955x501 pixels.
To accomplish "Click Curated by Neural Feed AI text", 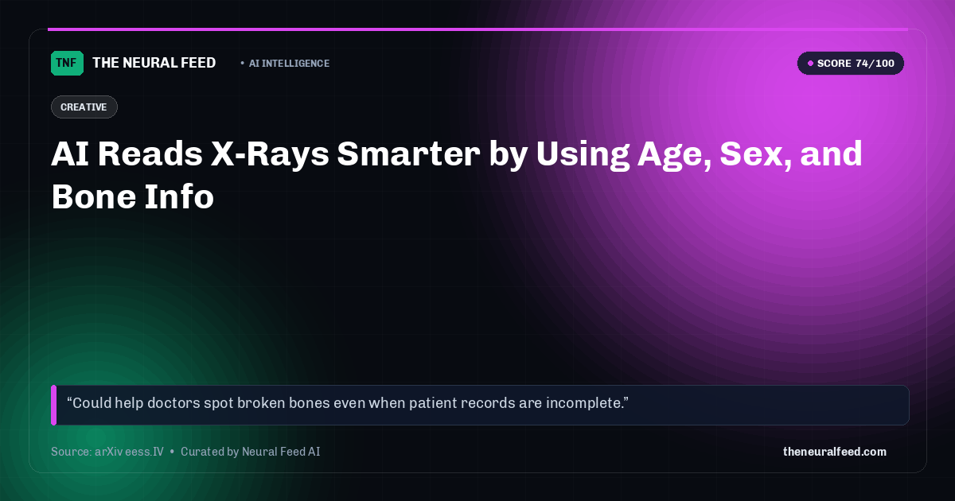I will pyautogui.click(x=250, y=452).
